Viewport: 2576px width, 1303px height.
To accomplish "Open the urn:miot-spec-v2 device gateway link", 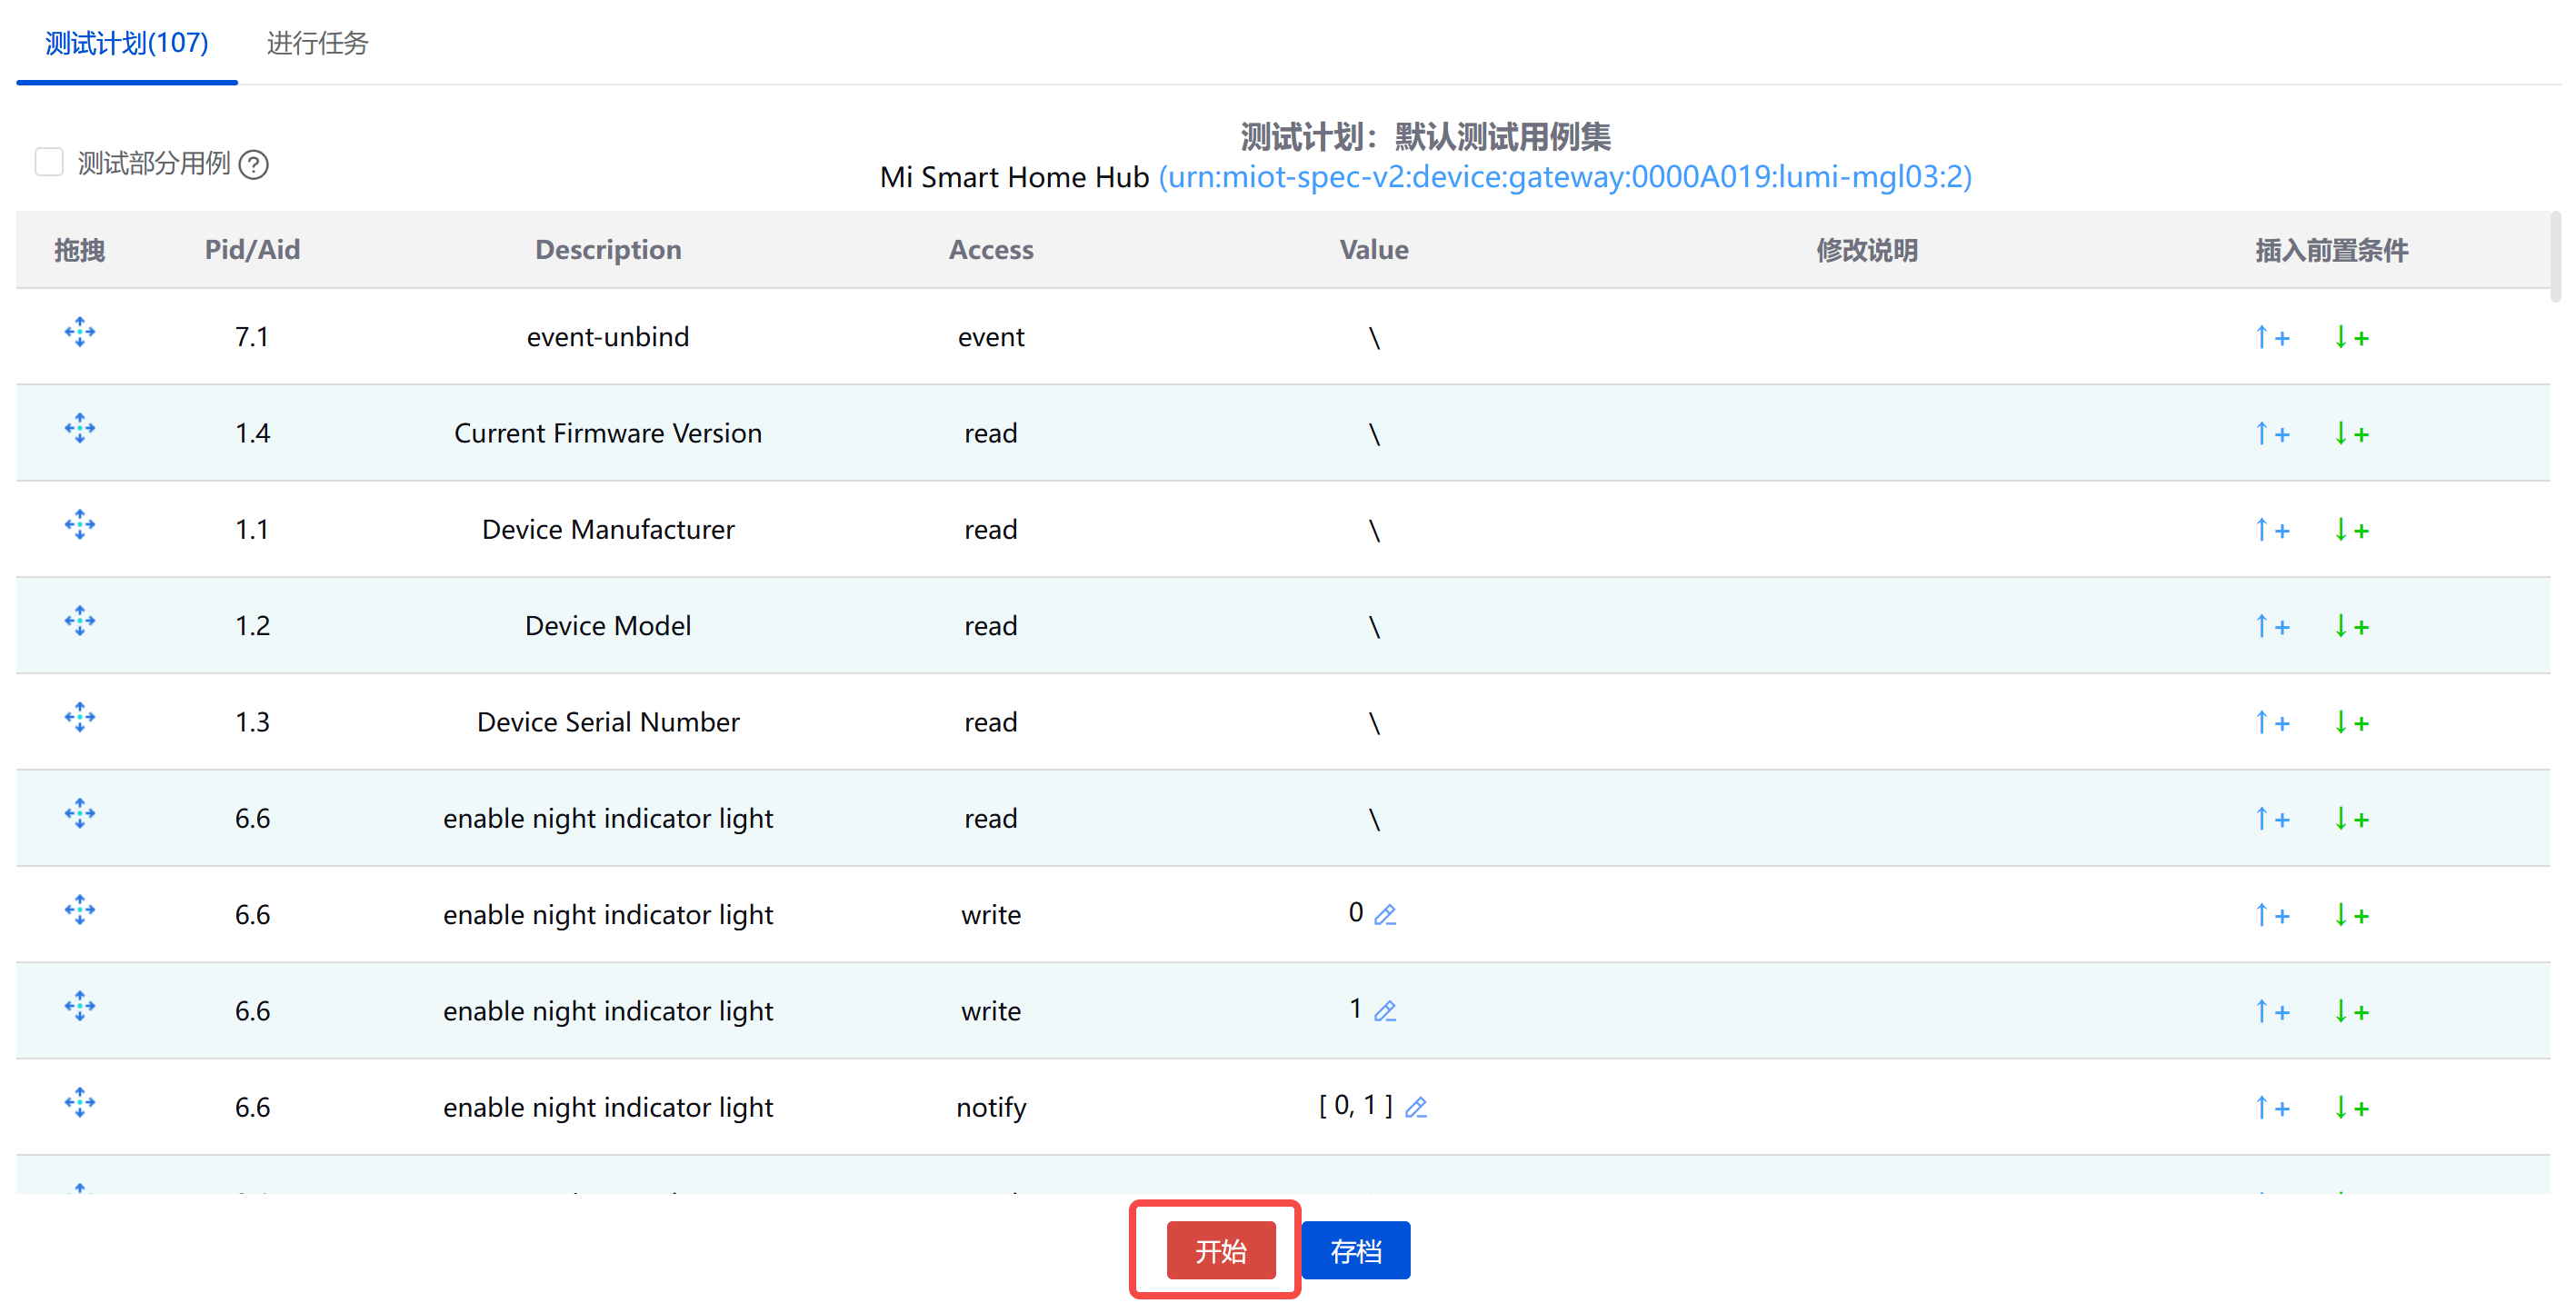I will click(1565, 177).
